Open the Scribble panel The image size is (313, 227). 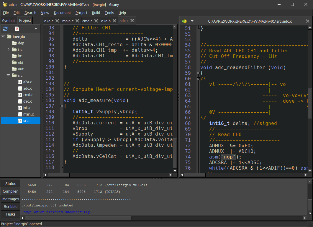coord(10,206)
